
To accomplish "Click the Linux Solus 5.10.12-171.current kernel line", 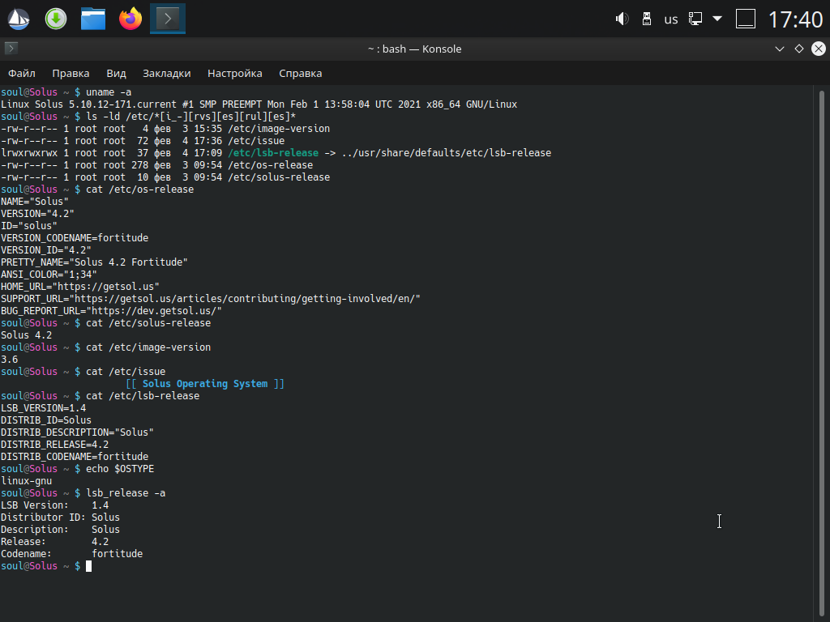I will [259, 104].
